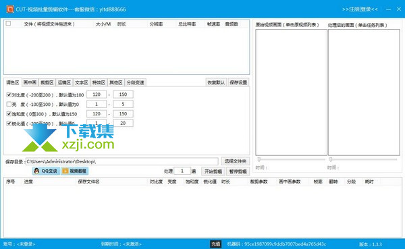Uncheck the 对比度 contrast checkbox
This screenshot has width=405, height=249.
(9, 94)
